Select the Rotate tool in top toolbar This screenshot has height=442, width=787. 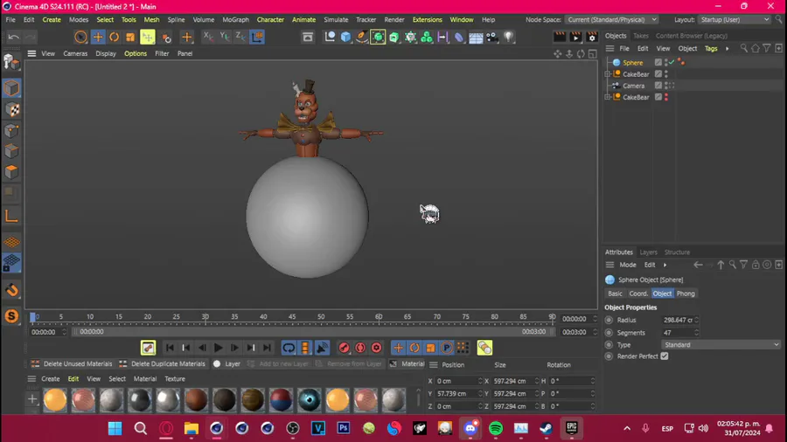[x=114, y=37]
